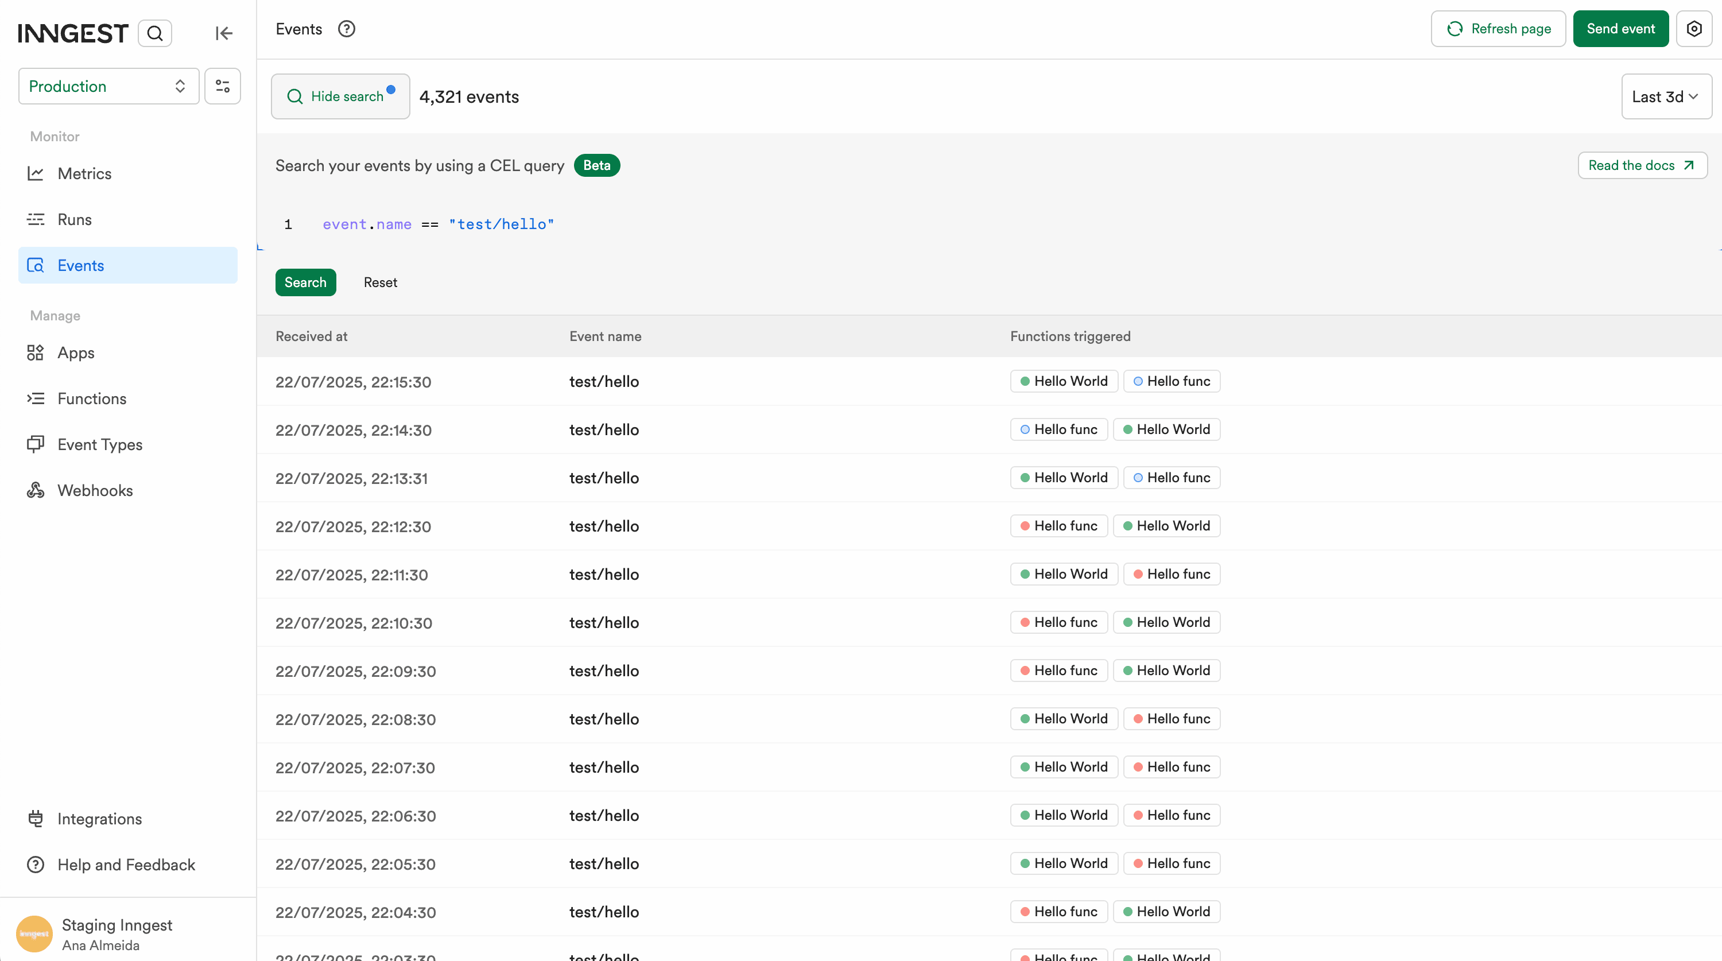The width and height of the screenshot is (1722, 961).
Task: Open the Event Types page
Action: (100, 444)
